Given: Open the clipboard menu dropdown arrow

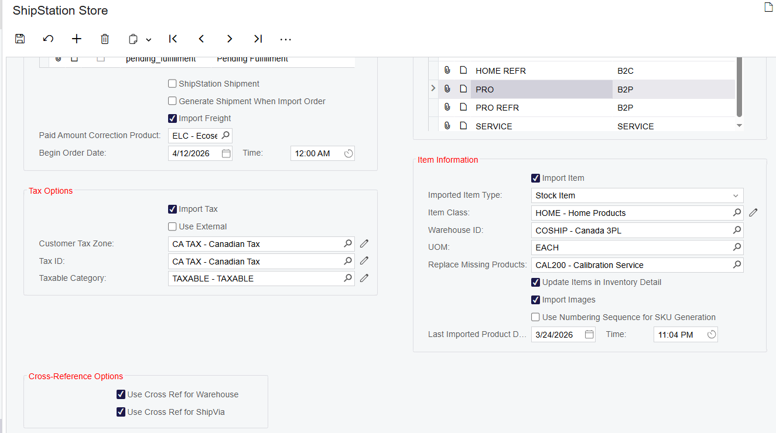Looking at the screenshot, I should tap(149, 40).
